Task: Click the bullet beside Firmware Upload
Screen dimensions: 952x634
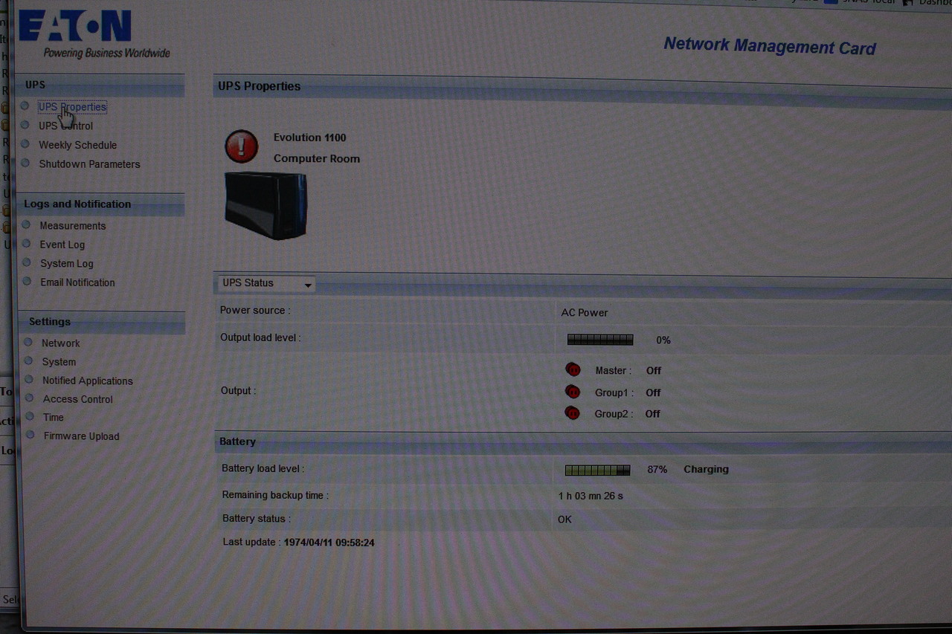Action: pyautogui.click(x=30, y=435)
